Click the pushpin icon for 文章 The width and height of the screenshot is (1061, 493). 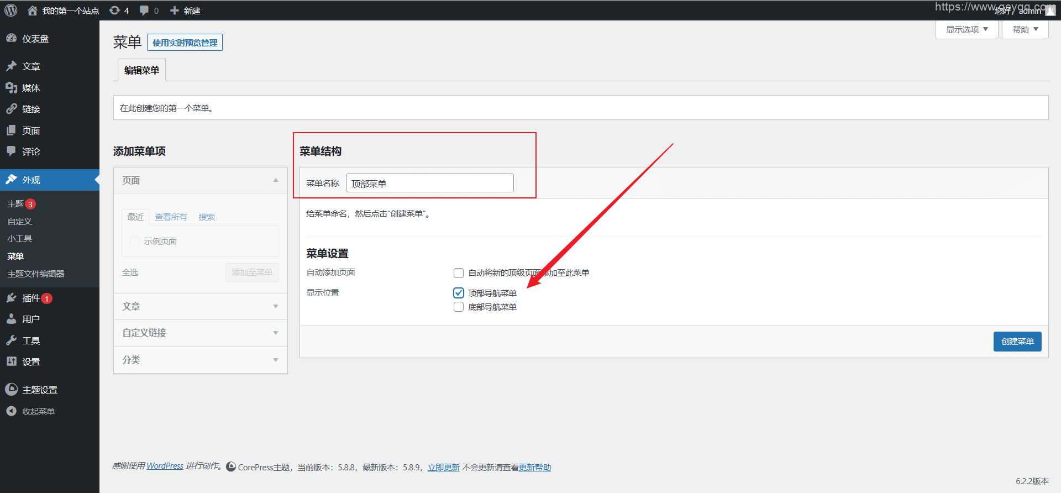click(x=11, y=66)
